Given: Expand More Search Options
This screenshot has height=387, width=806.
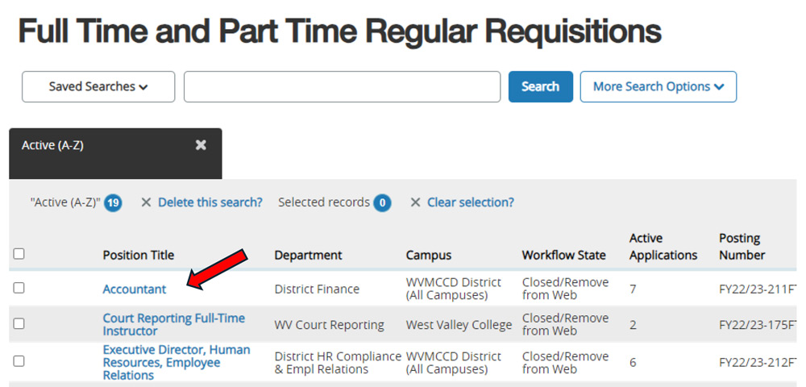Looking at the screenshot, I should 659,86.
